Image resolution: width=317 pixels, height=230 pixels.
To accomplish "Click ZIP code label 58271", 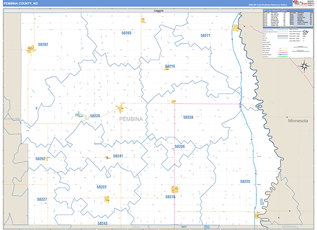I will point(205,35).
